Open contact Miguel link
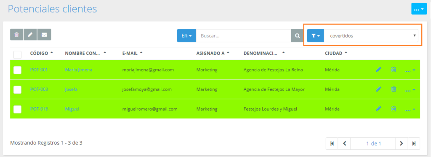 [72, 109]
